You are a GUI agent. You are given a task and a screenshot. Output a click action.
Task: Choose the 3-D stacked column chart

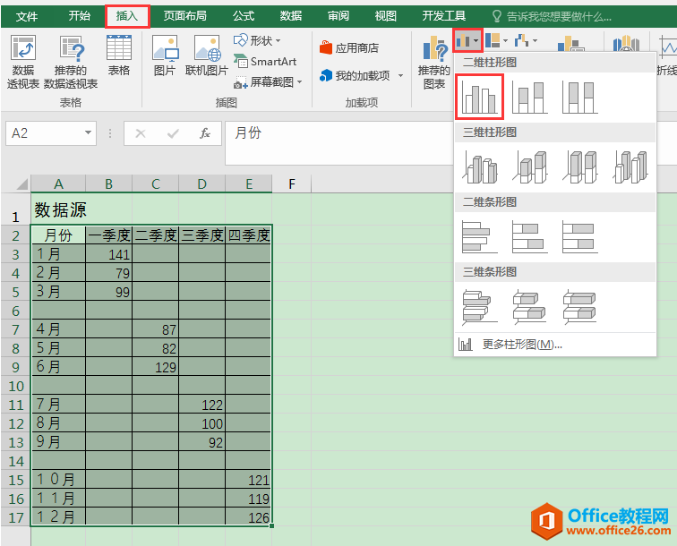530,167
